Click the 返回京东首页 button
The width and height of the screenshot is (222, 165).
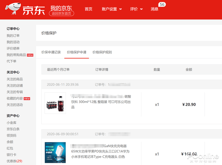[x=62, y=14]
